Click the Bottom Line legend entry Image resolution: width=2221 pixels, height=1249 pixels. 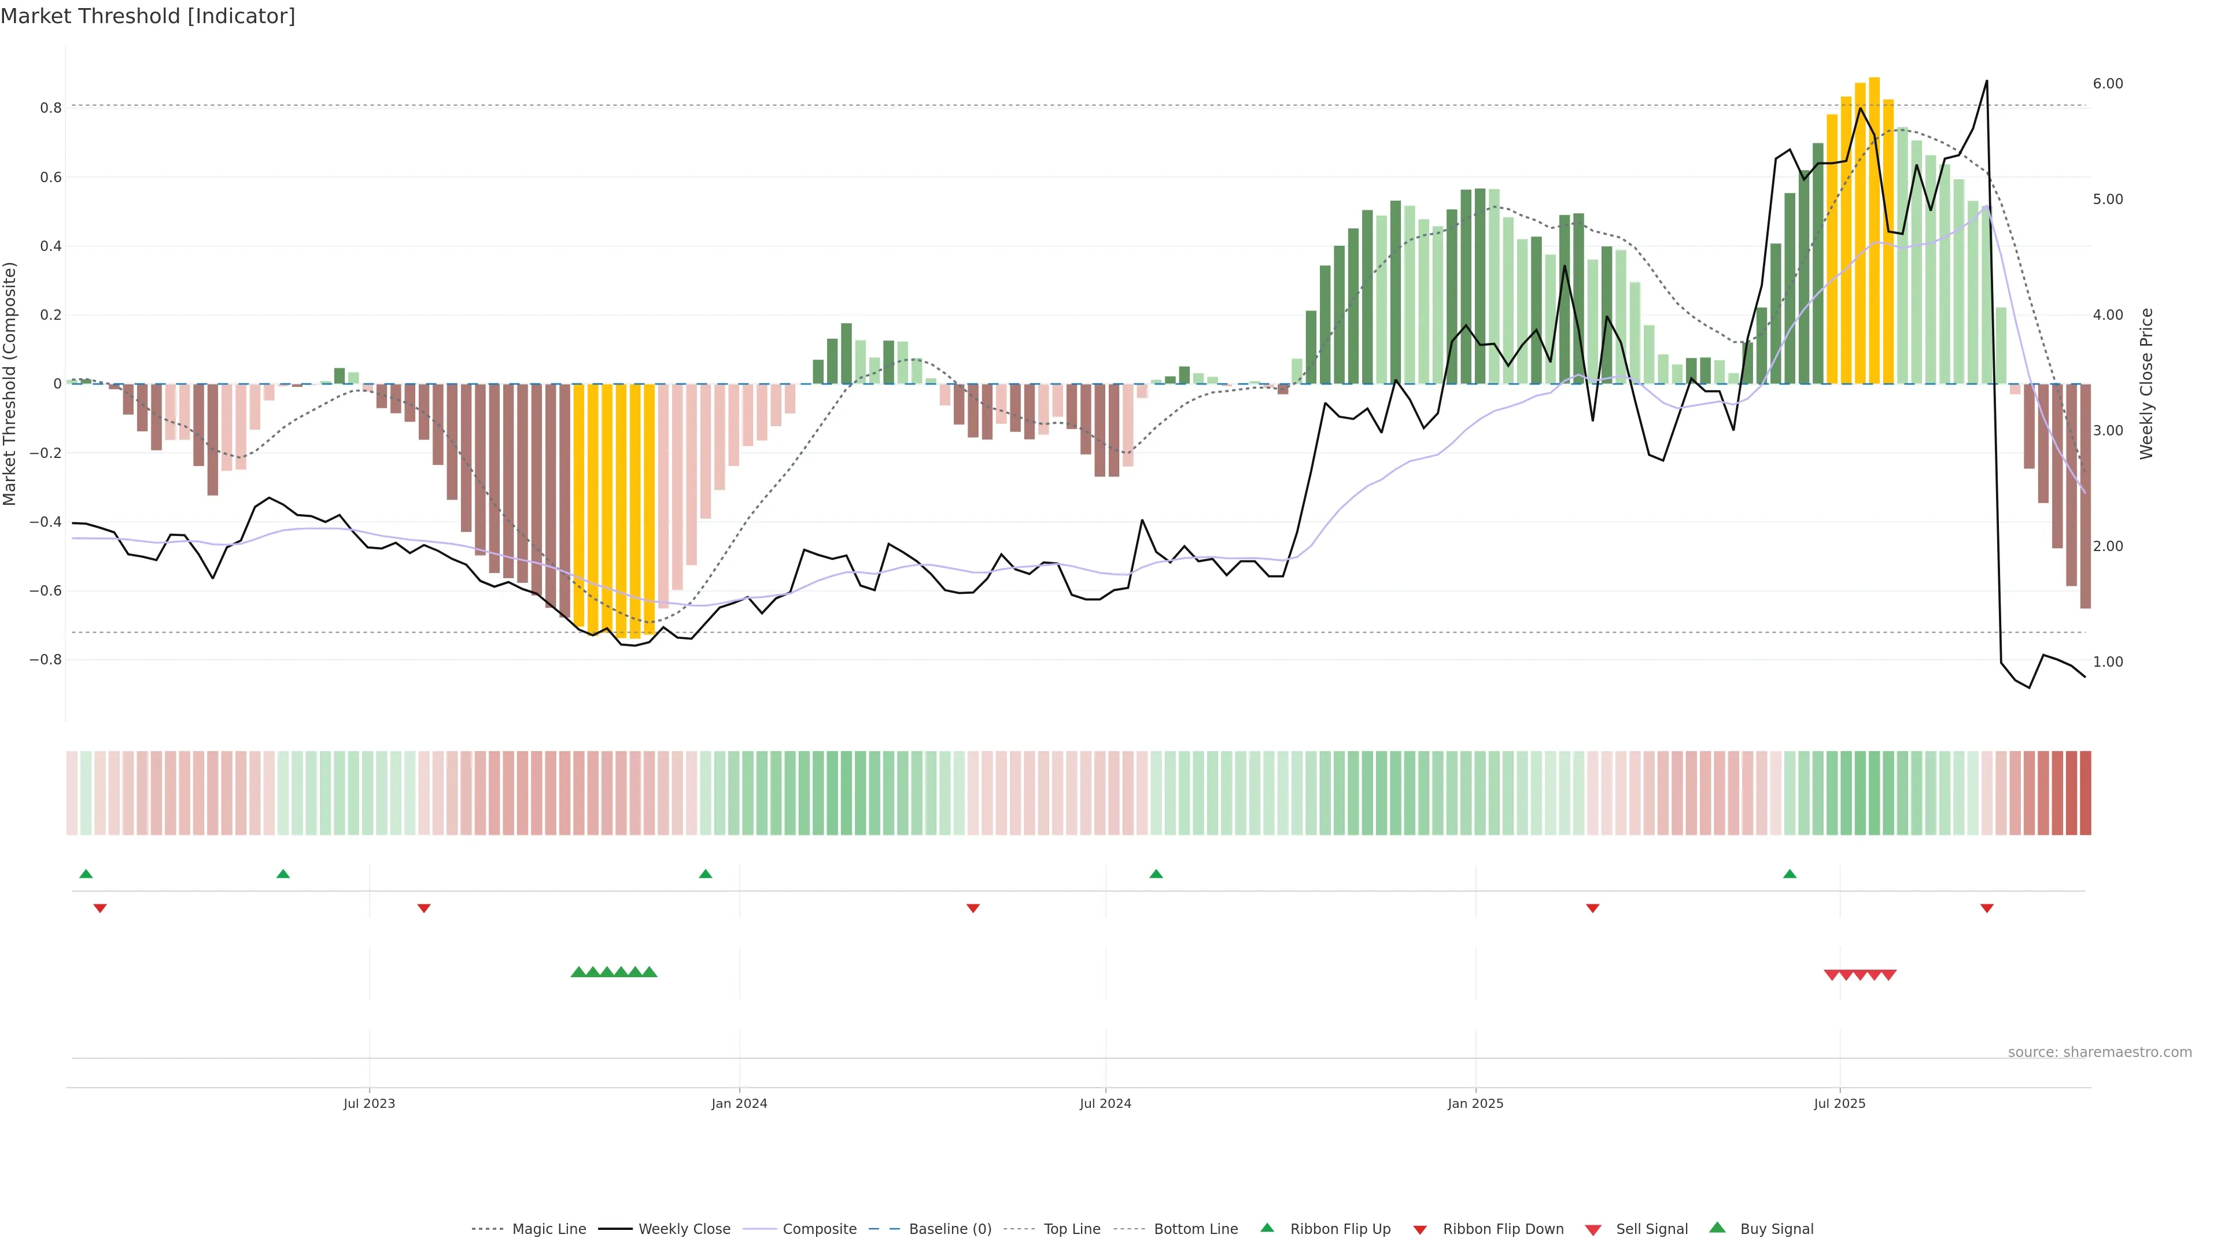(x=1195, y=1229)
